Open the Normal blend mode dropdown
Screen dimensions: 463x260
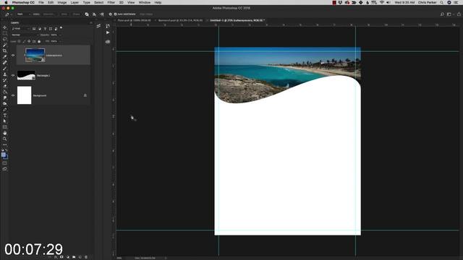pyautogui.click(x=25, y=35)
